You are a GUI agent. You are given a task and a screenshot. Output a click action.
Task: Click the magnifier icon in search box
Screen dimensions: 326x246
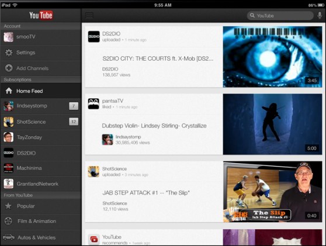tap(252, 15)
